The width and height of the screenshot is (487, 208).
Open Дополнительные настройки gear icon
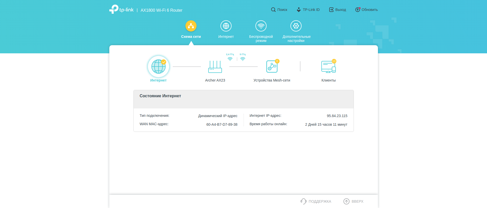[x=296, y=26]
